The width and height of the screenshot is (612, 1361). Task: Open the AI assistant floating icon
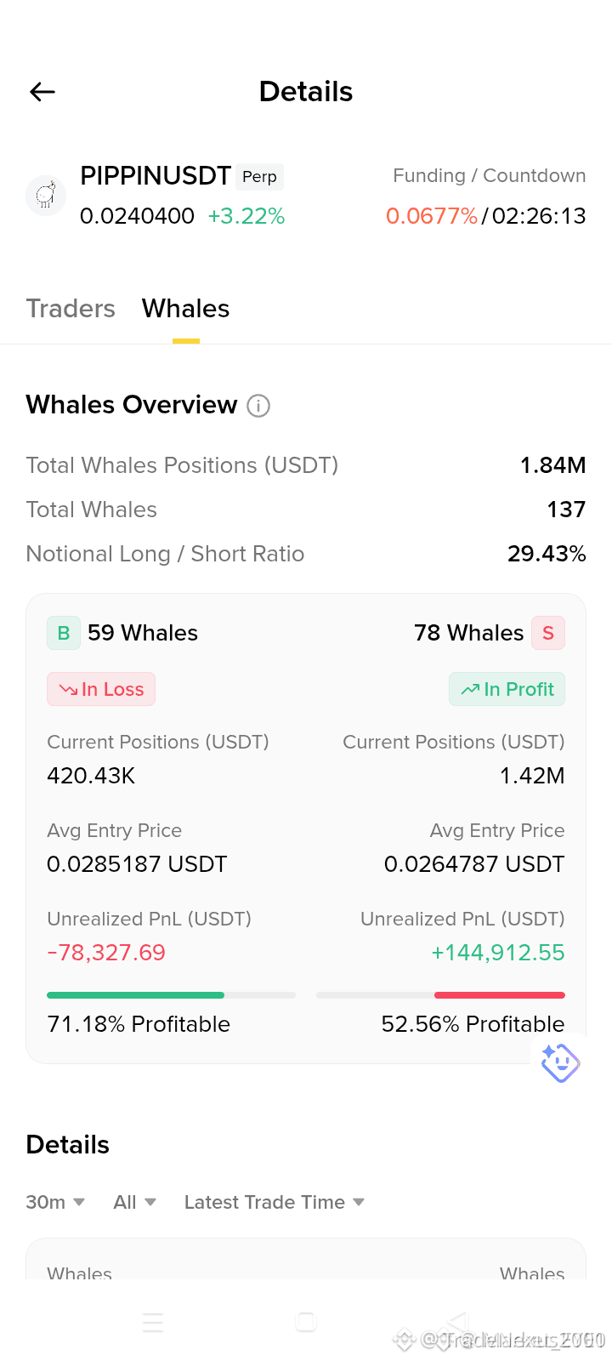coord(560,1062)
